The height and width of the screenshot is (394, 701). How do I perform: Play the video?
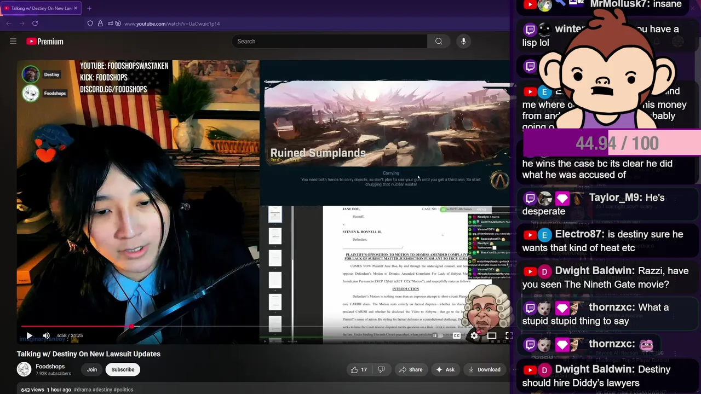point(30,335)
